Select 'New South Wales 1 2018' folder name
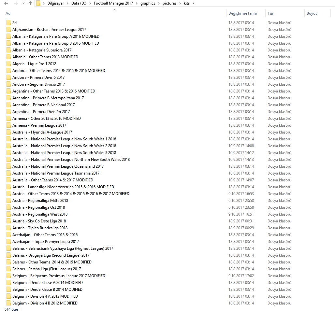The width and height of the screenshot is (335, 311). click(x=64, y=139)
